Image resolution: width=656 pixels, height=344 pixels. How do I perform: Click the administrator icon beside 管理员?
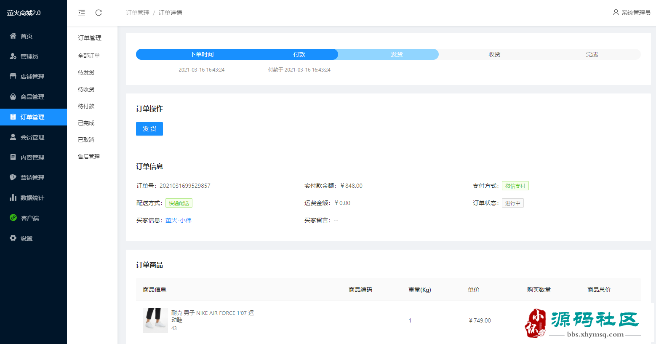click(x=13, y=56)
